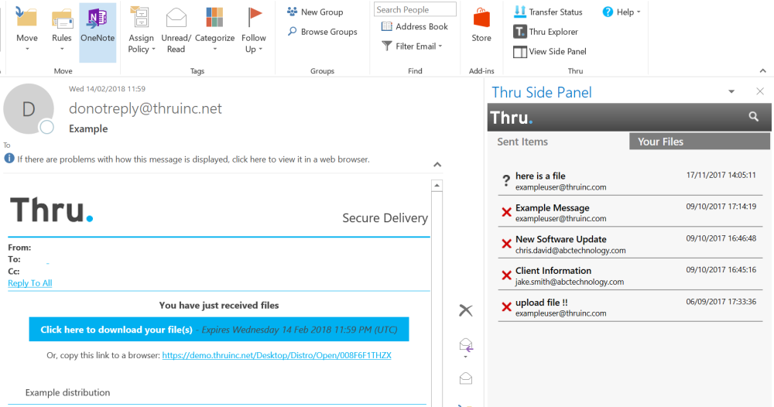Click the Reply To All link

[30, 283]
